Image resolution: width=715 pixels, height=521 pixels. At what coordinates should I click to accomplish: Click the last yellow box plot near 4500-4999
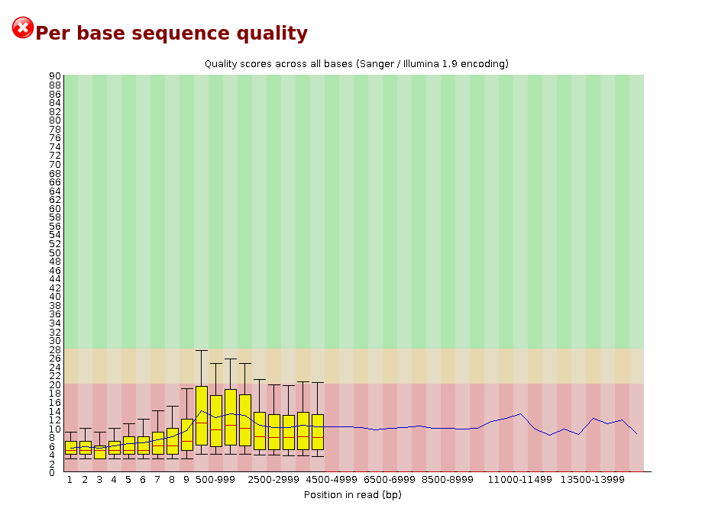[x=318, y=433]
